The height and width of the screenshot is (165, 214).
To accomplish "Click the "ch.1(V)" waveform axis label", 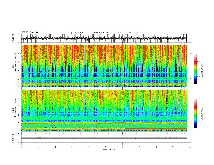I will pos(13,38).
